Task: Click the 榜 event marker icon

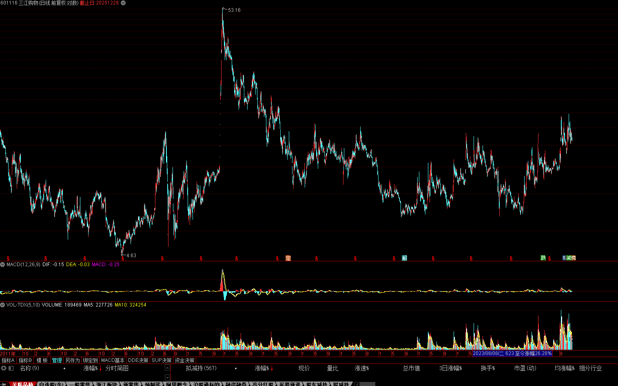Action: coord(574,258)
